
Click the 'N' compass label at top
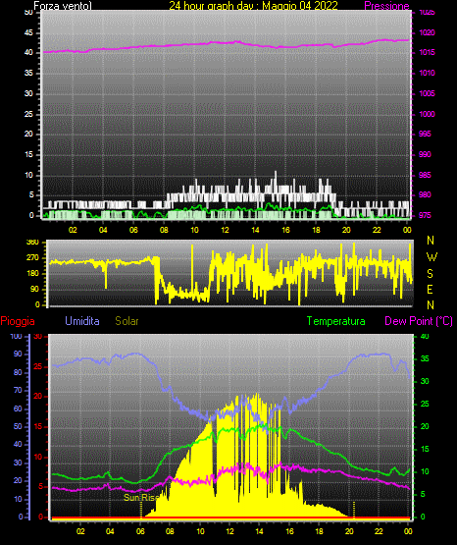coord(431,241)
